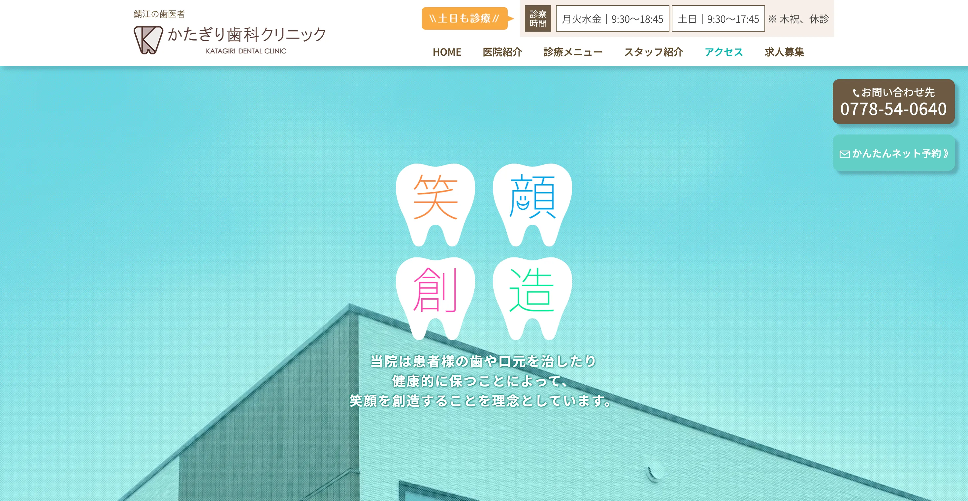Click the ※ 木祝、休診 note
Viewport: 968px width, 501px height.
click(x=798, y=19)
